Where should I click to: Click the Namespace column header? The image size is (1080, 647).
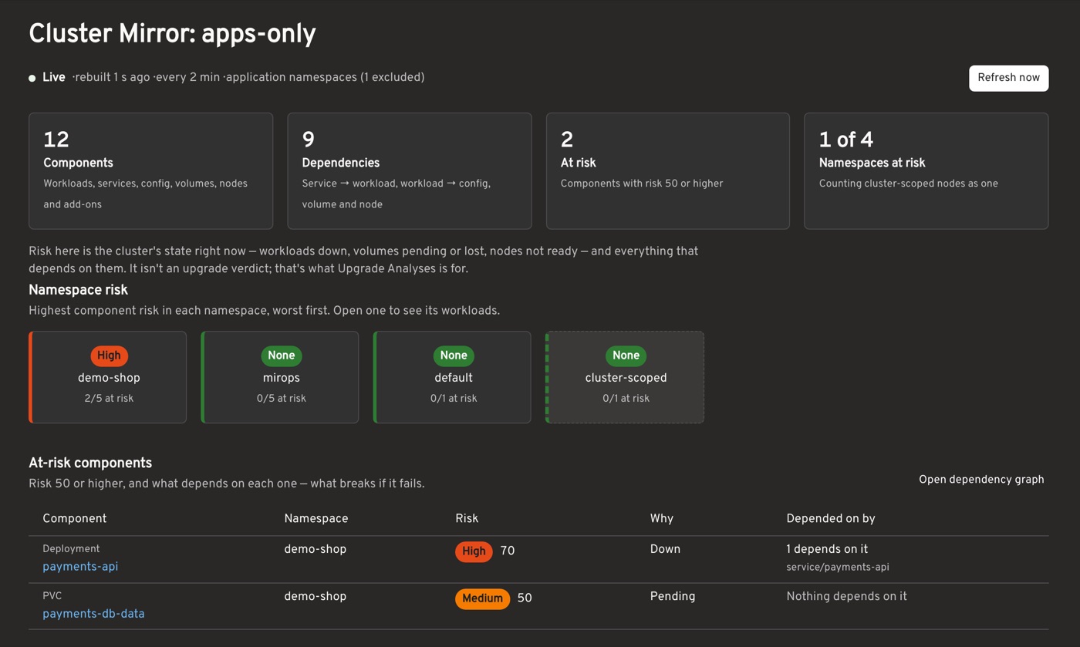coord(316,519)
